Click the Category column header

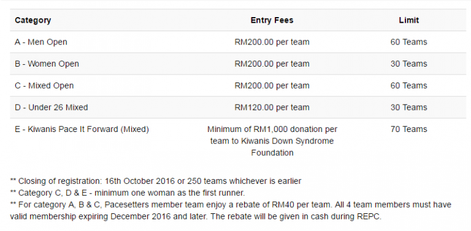coord(33,20)
